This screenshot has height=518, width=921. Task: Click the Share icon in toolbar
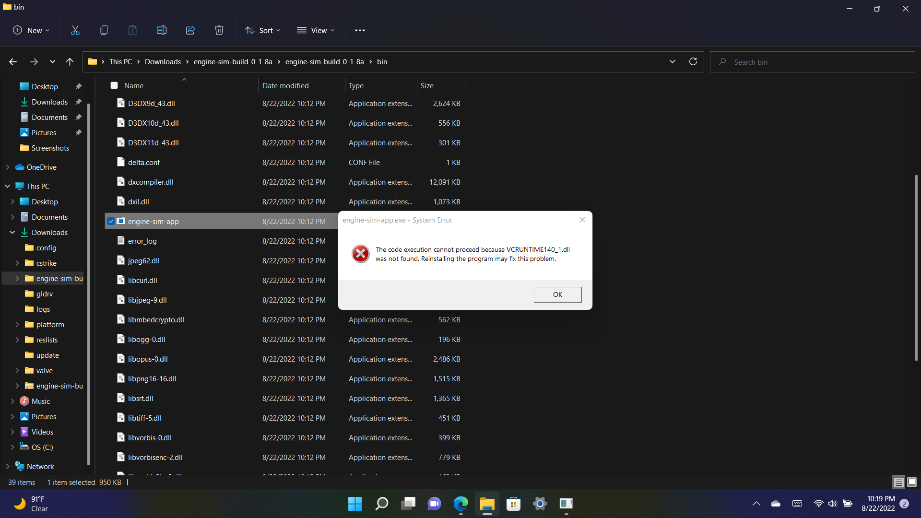tap(190, 30)
